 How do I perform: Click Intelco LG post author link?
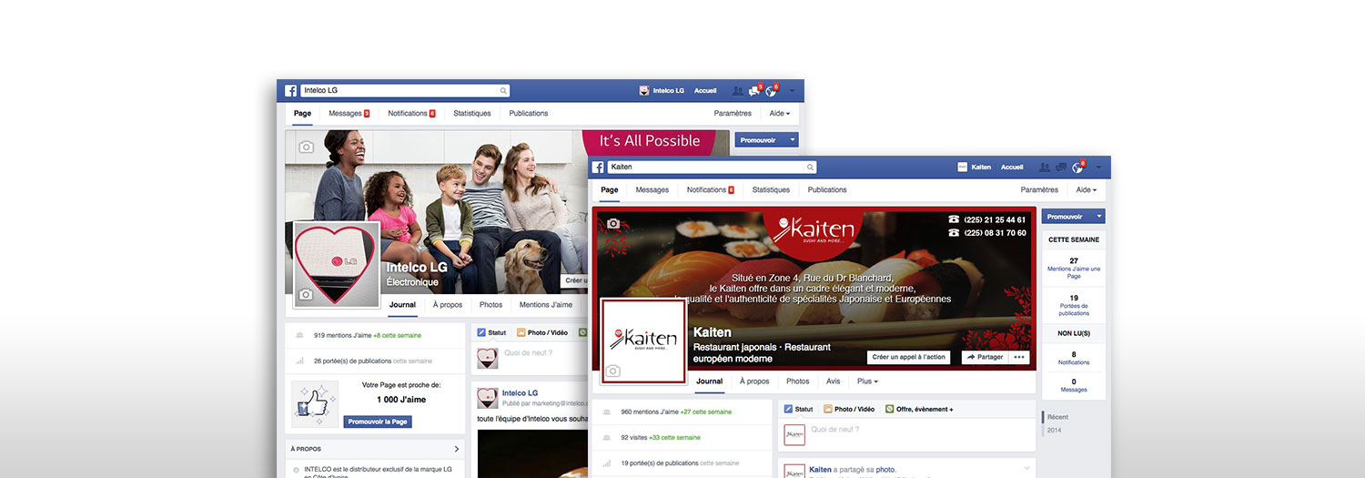[520, 393]
